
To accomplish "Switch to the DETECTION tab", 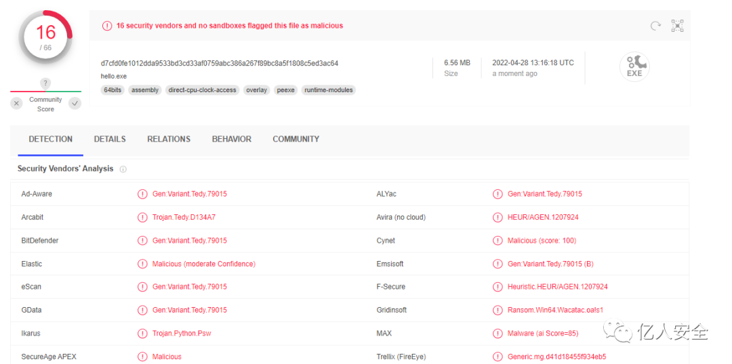I will pyautogui.click(x=50, y=139).
